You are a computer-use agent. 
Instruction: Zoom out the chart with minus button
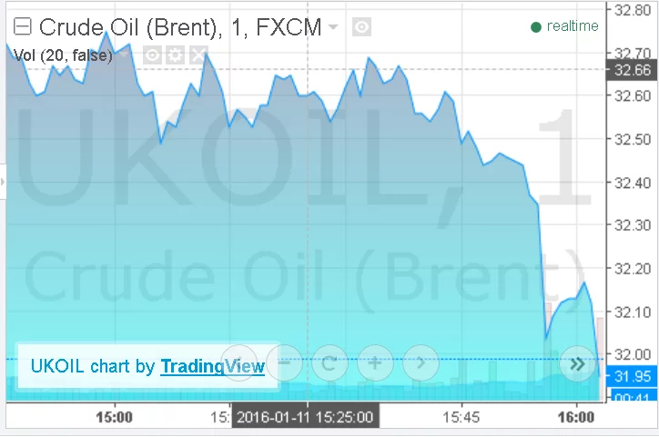click(x=284, y=364)
